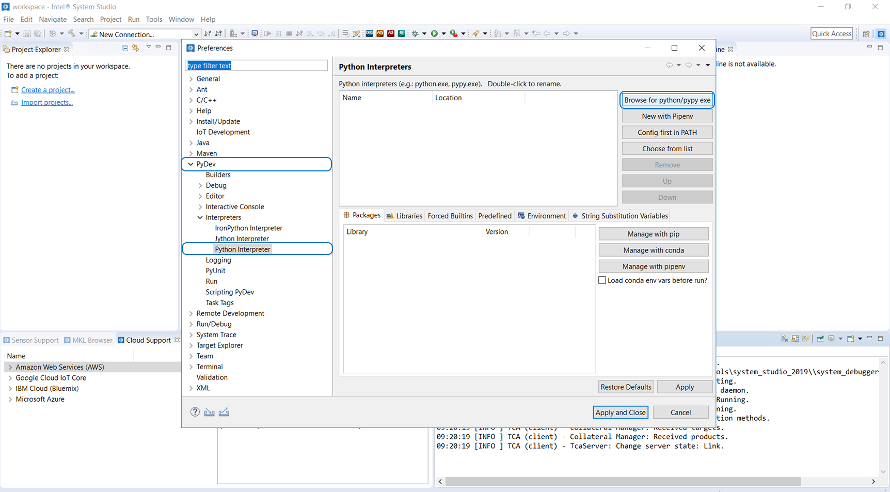Click Choose from list button
The image size is (890, 492).
pos(667,149)
